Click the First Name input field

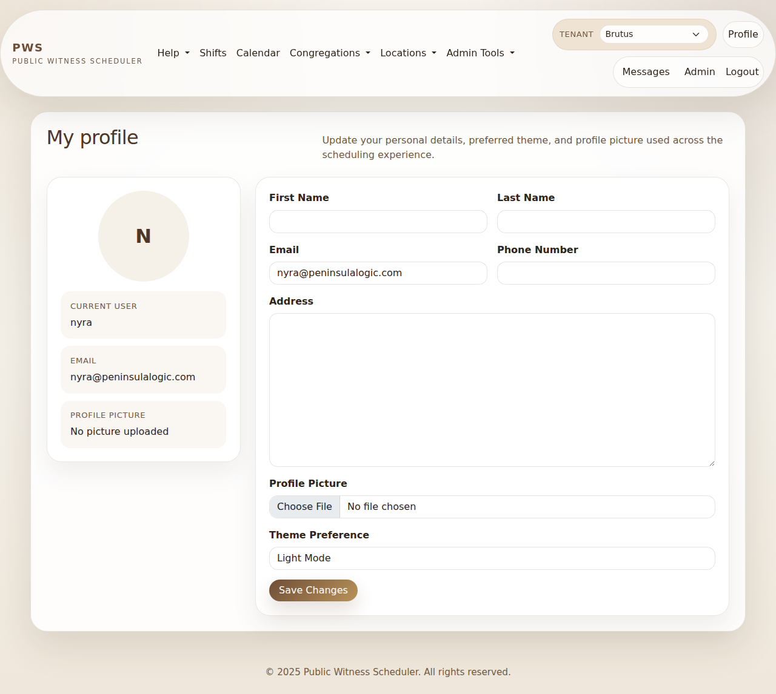[378, 222]
